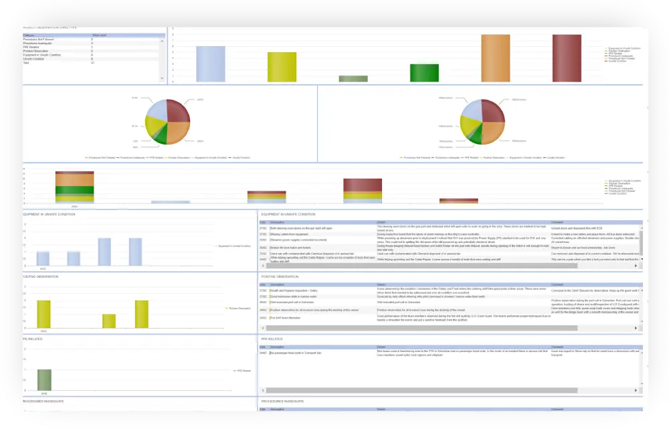
Task: Select No passenger head rests in Transport Van row
Action: (x=449, y=353)
